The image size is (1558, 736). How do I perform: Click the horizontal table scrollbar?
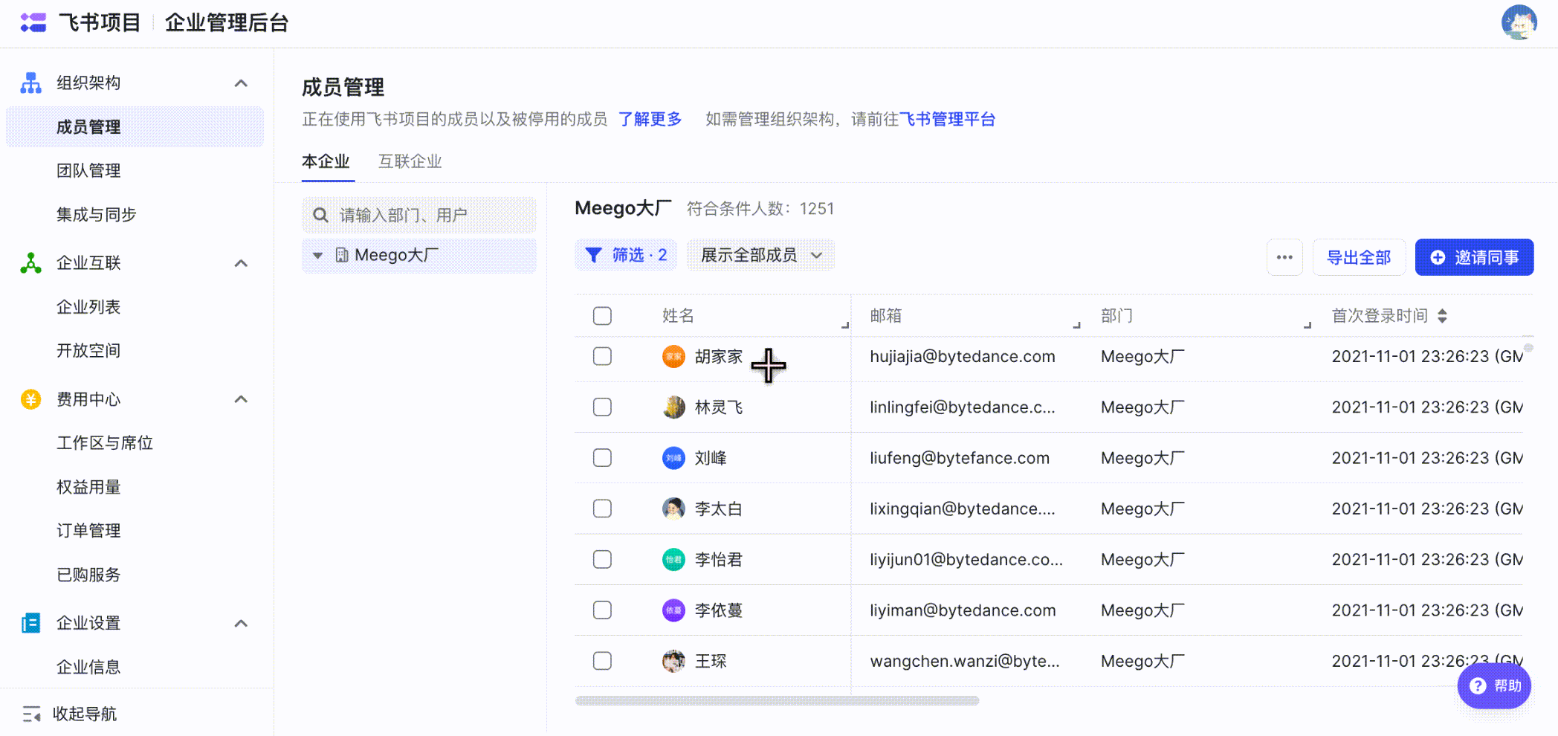777,700
